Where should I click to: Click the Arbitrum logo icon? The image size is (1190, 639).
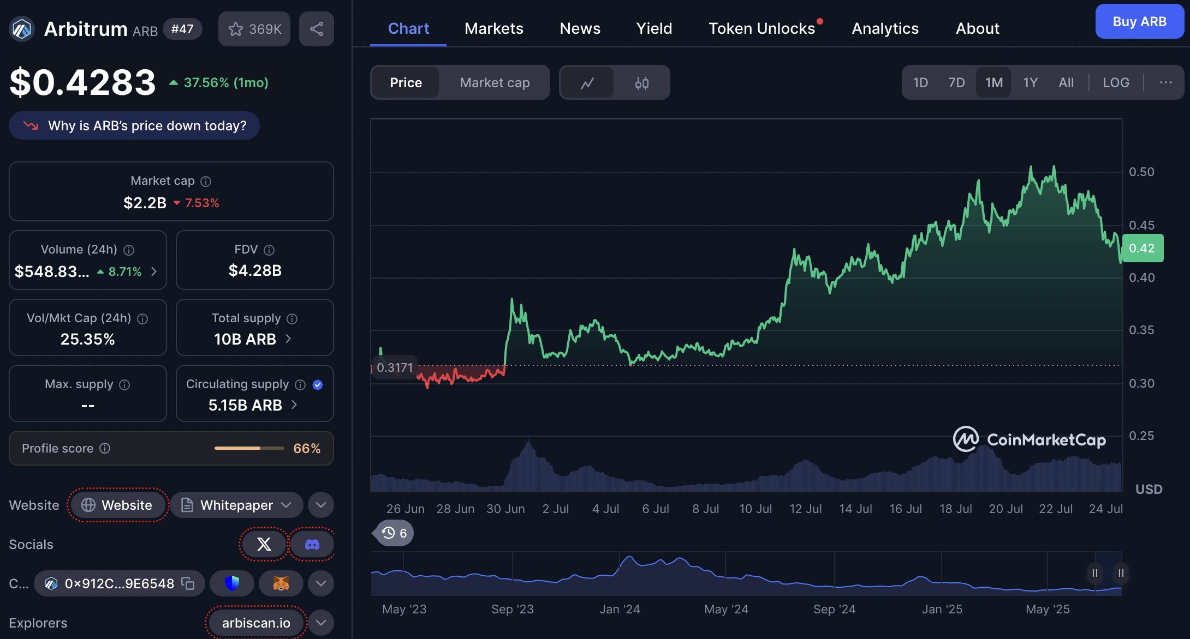click(22, 29)
